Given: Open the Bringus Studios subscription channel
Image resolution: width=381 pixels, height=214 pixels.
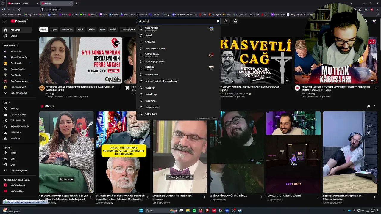Looking at the screenshot, I should click(18, 69).
